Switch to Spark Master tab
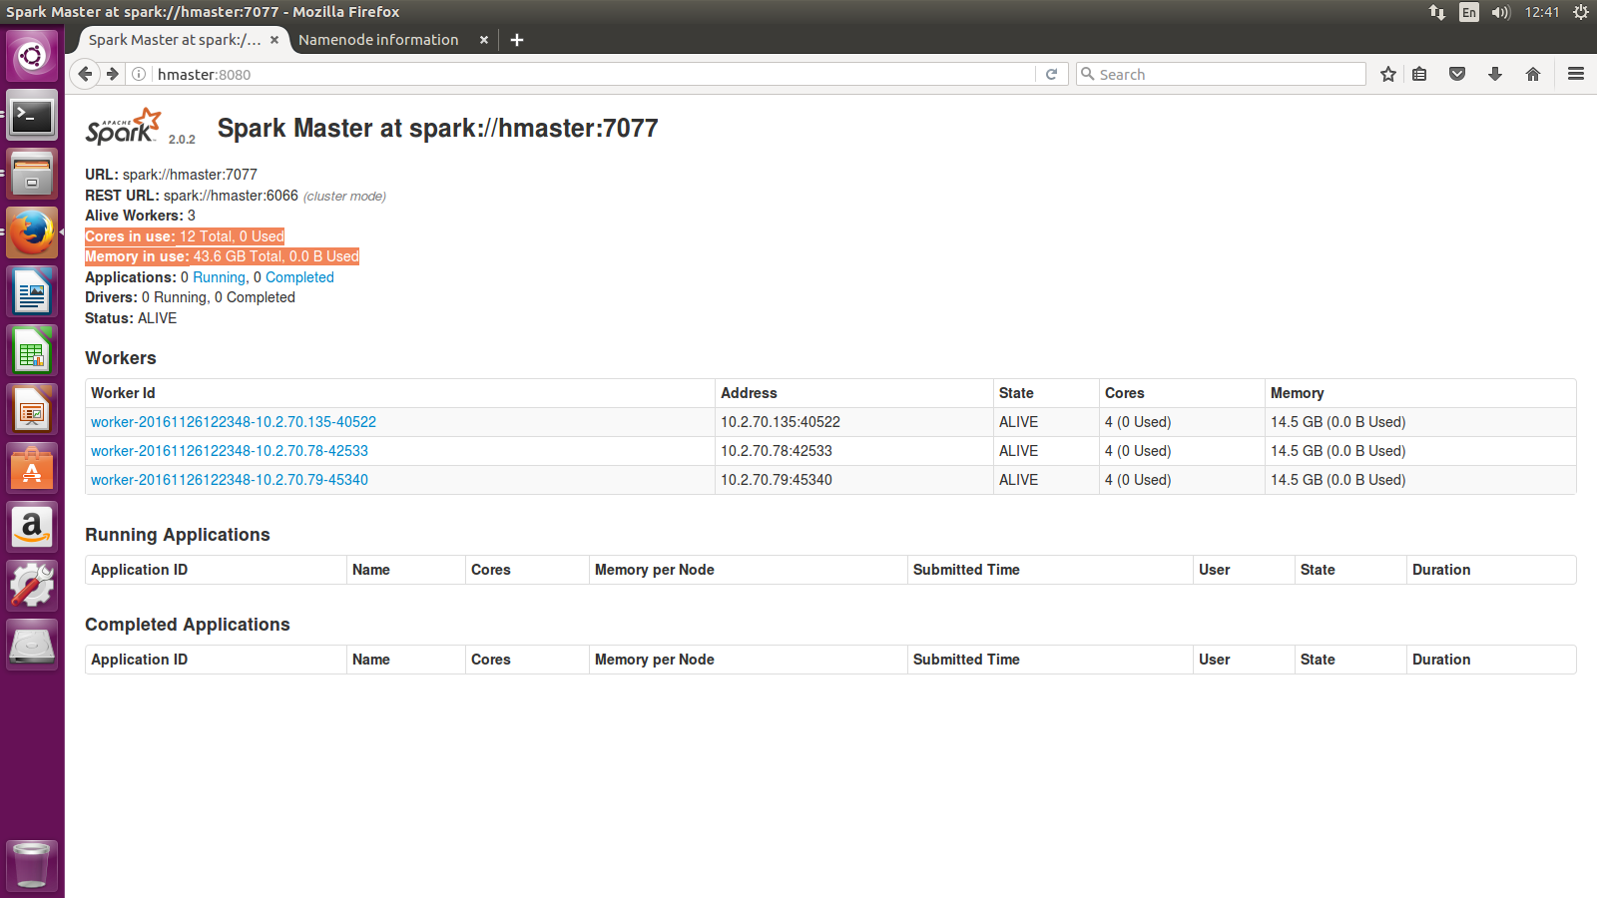This screenshot has width=1597, height=898. (174, 40)
